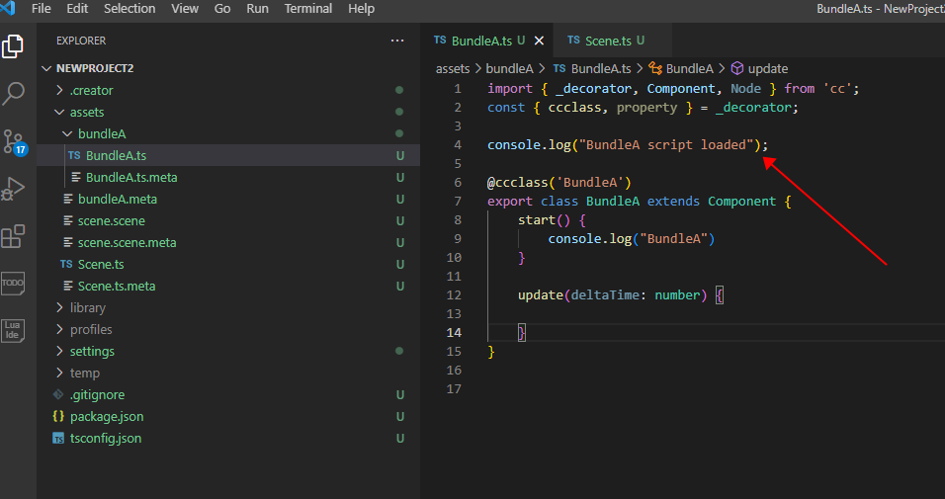Open the TODO tree view icon
945x499 pixels.
[14, 284]
